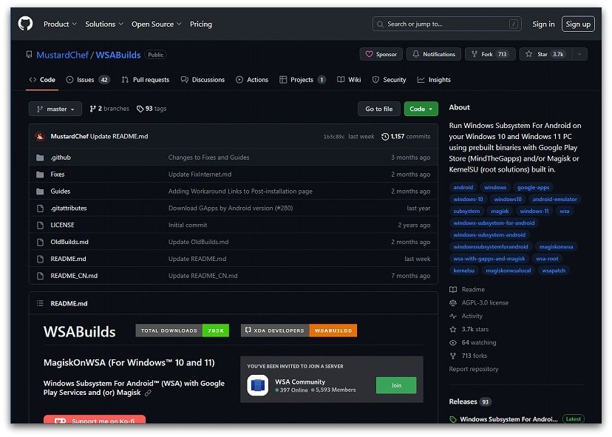Open the LICENSE file

point(62,225)
